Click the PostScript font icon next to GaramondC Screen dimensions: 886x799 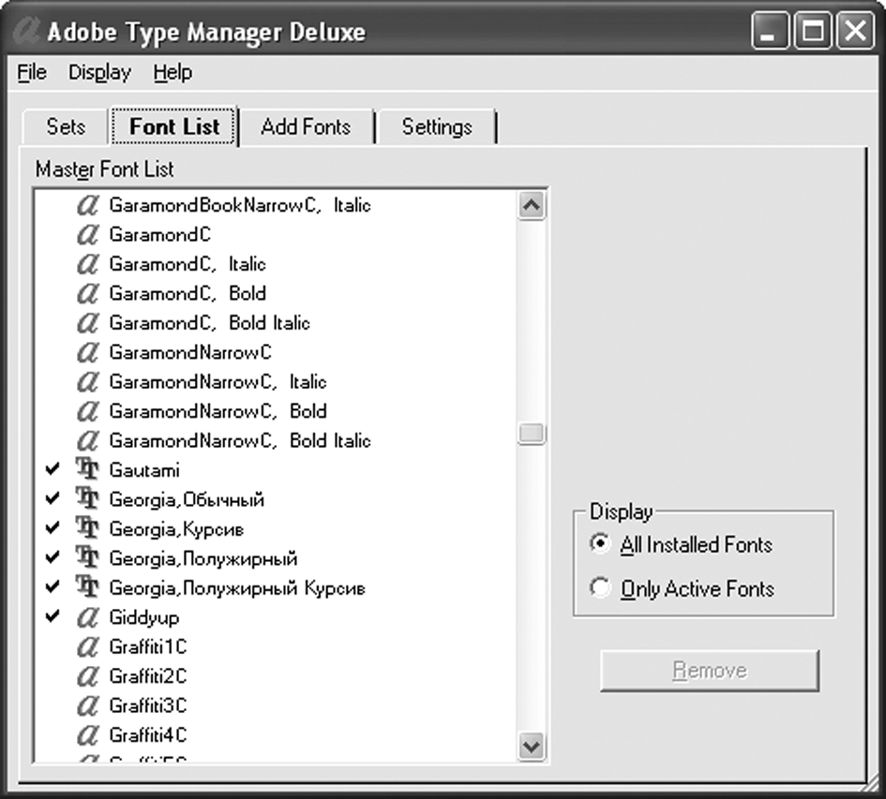click(x=87, y=234)
